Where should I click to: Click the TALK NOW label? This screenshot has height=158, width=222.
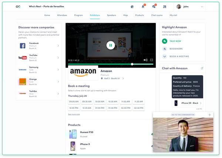pos(175,41)
